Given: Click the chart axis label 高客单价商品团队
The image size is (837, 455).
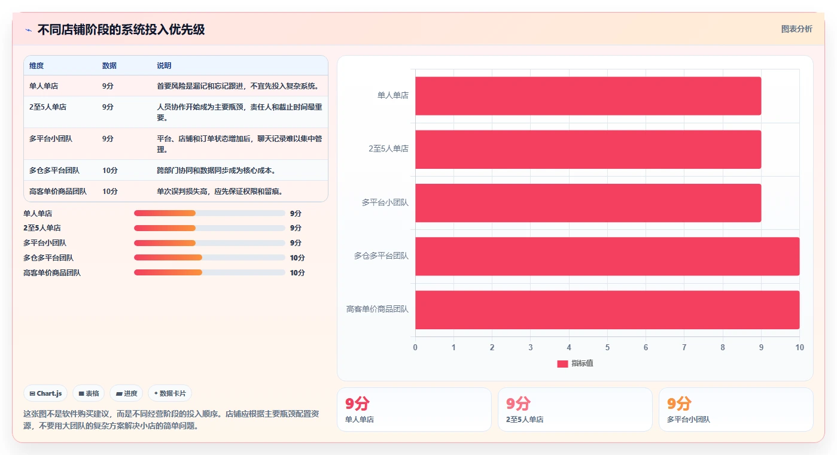Looking at the screenshot, I should click(378, 310).
